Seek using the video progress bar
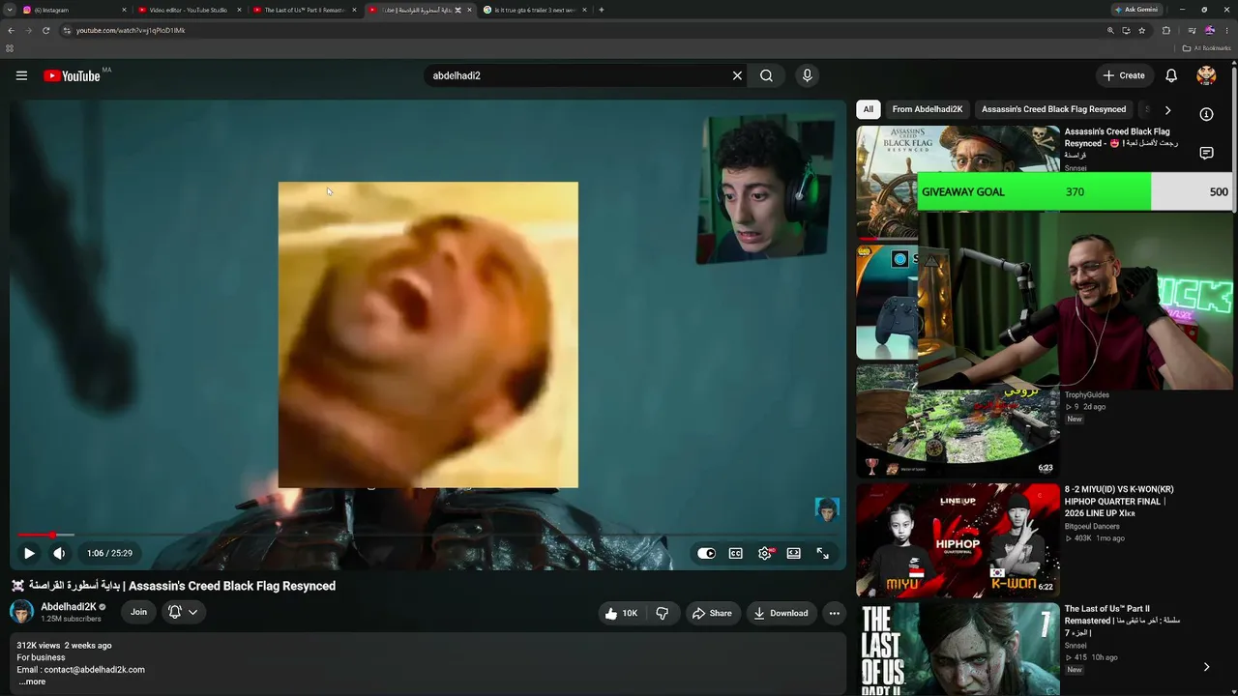Viewport: 1238px width, 696px height. (427, 535)
